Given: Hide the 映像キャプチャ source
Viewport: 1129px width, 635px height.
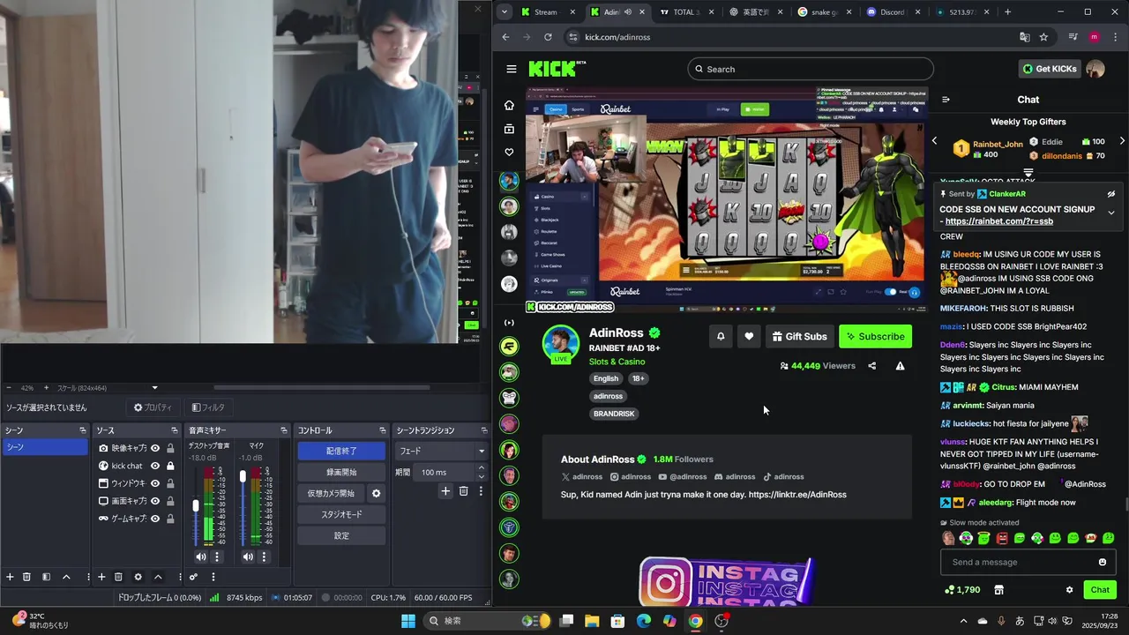Looking at the screenshot, I should 155,448.
